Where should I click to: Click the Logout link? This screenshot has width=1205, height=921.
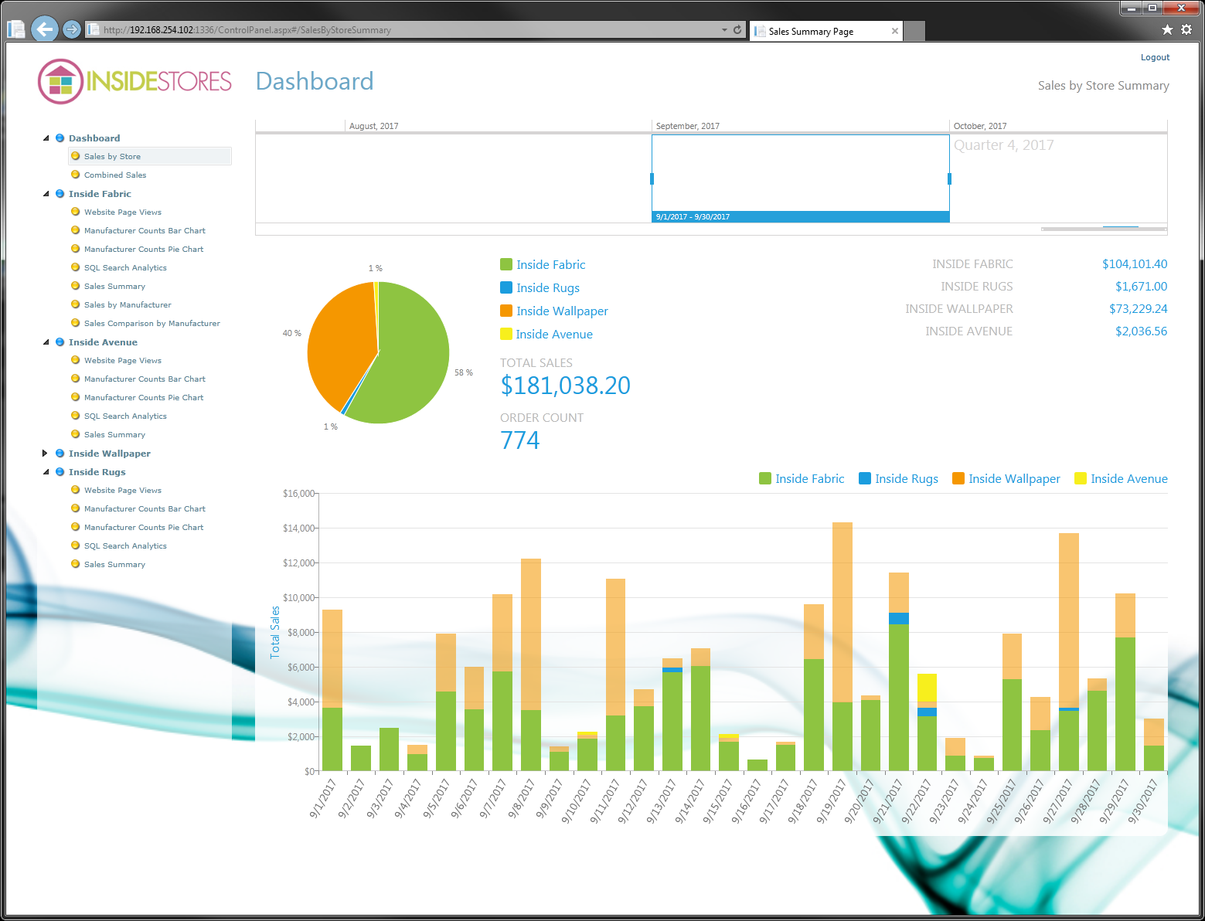[1155, 57]
